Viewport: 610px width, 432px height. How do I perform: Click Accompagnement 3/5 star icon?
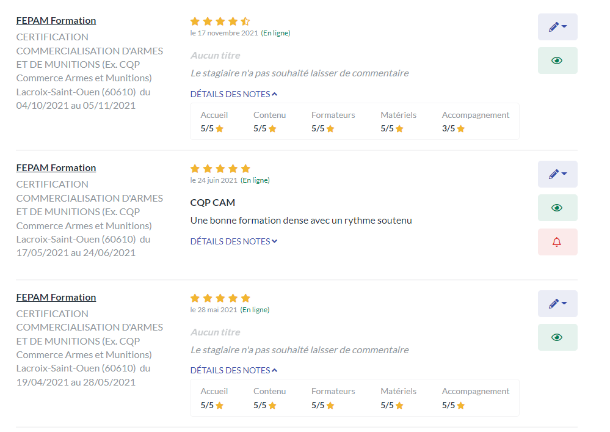pos(461,129)
